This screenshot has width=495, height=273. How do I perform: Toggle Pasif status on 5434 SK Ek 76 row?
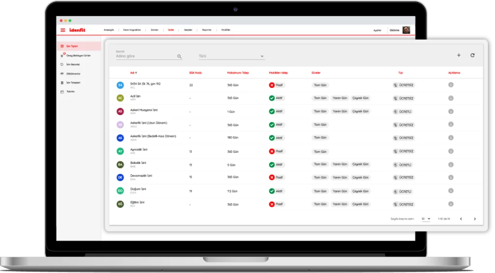(277, 85)
